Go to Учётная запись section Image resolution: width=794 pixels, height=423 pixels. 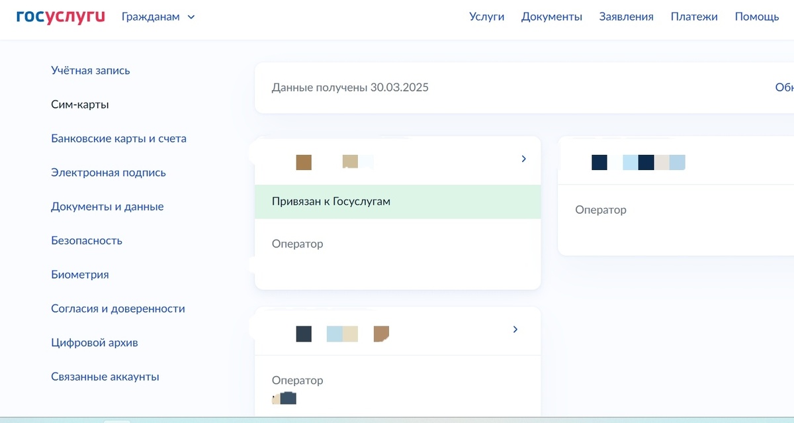[91, 70]
